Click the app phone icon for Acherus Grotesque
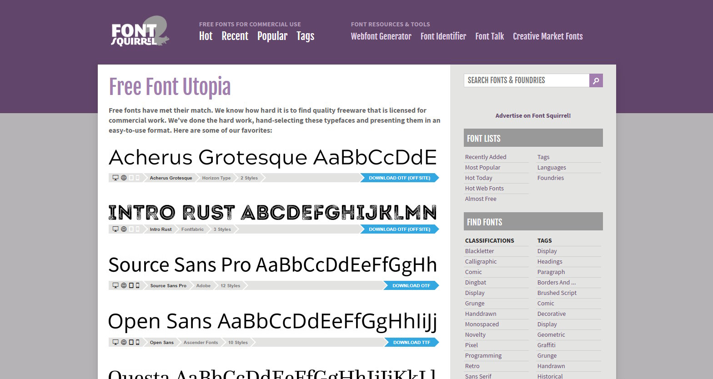Image resolution: width=713 pixels, height=379 pixels. (x=137, y=178)
